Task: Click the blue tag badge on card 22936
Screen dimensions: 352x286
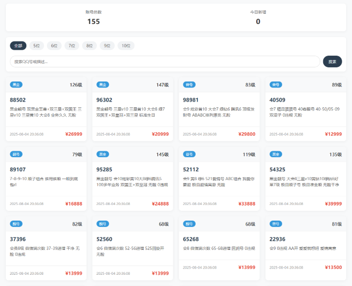Action: point(276,224)
